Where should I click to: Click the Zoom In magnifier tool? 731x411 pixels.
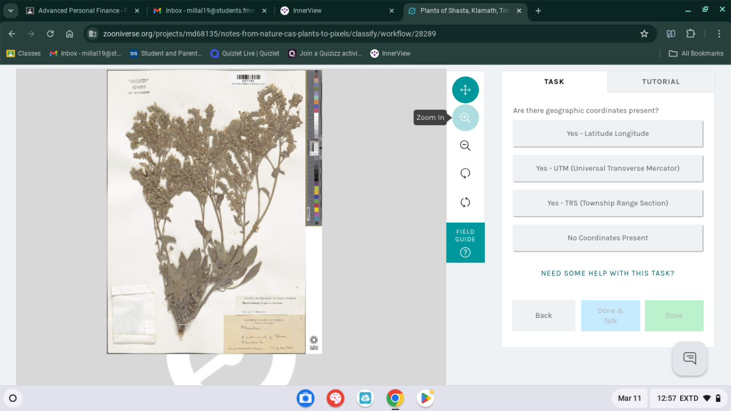[465, 118]
